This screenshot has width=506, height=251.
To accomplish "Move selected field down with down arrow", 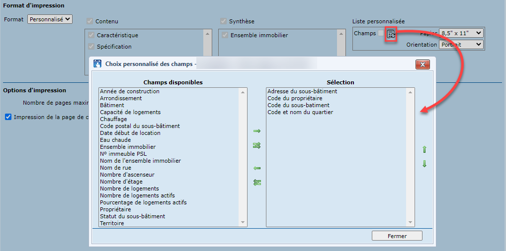I will (x=424, y=164).
